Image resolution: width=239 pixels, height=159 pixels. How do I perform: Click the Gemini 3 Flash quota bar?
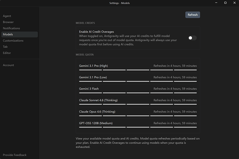click(x=138, y=93)
